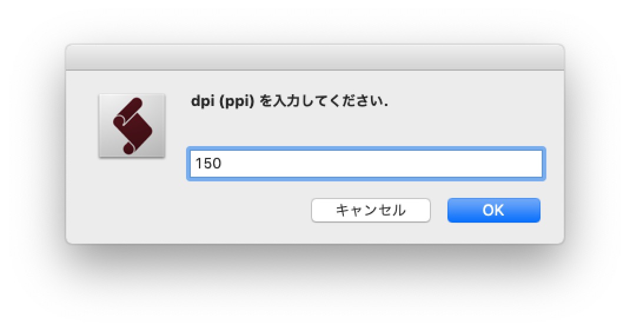Dismiss the dialog using キャンセル
630x331 pixels.
point(371,210)
